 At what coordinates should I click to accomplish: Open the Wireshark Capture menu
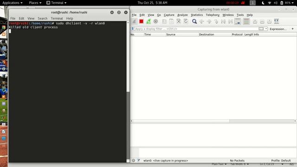pos(169,15)
